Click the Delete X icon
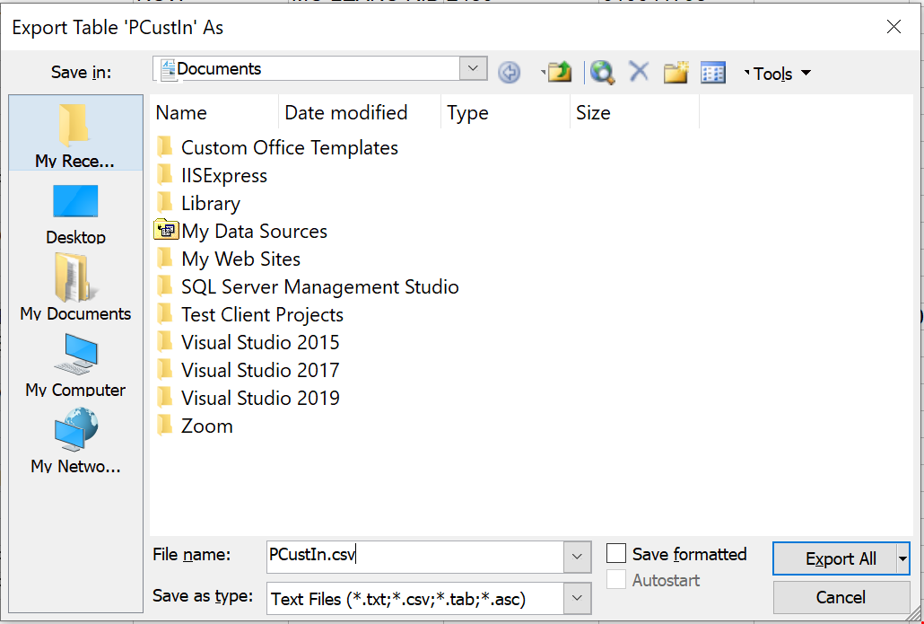This screenshot has width=924, height=624. pyautogui.click(x=638, y=71)
